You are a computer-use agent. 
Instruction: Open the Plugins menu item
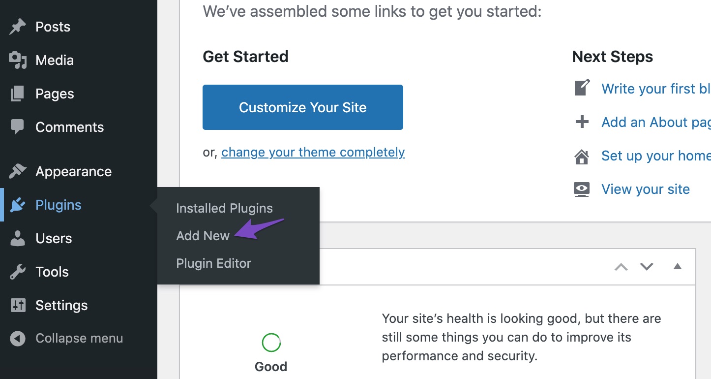click(58, 205)
